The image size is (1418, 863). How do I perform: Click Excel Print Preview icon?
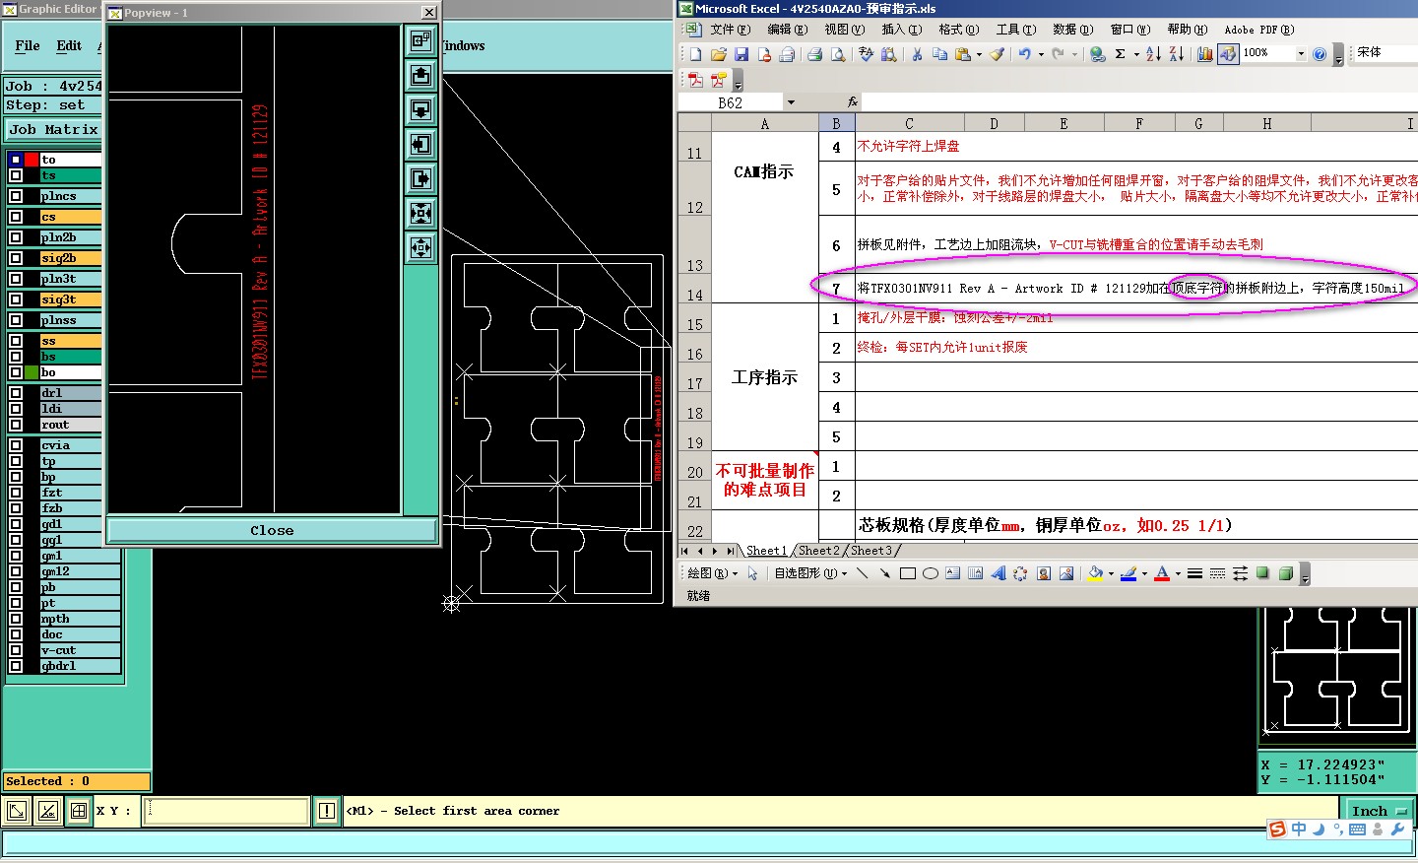pyautogui.click(x=838, y=54)
